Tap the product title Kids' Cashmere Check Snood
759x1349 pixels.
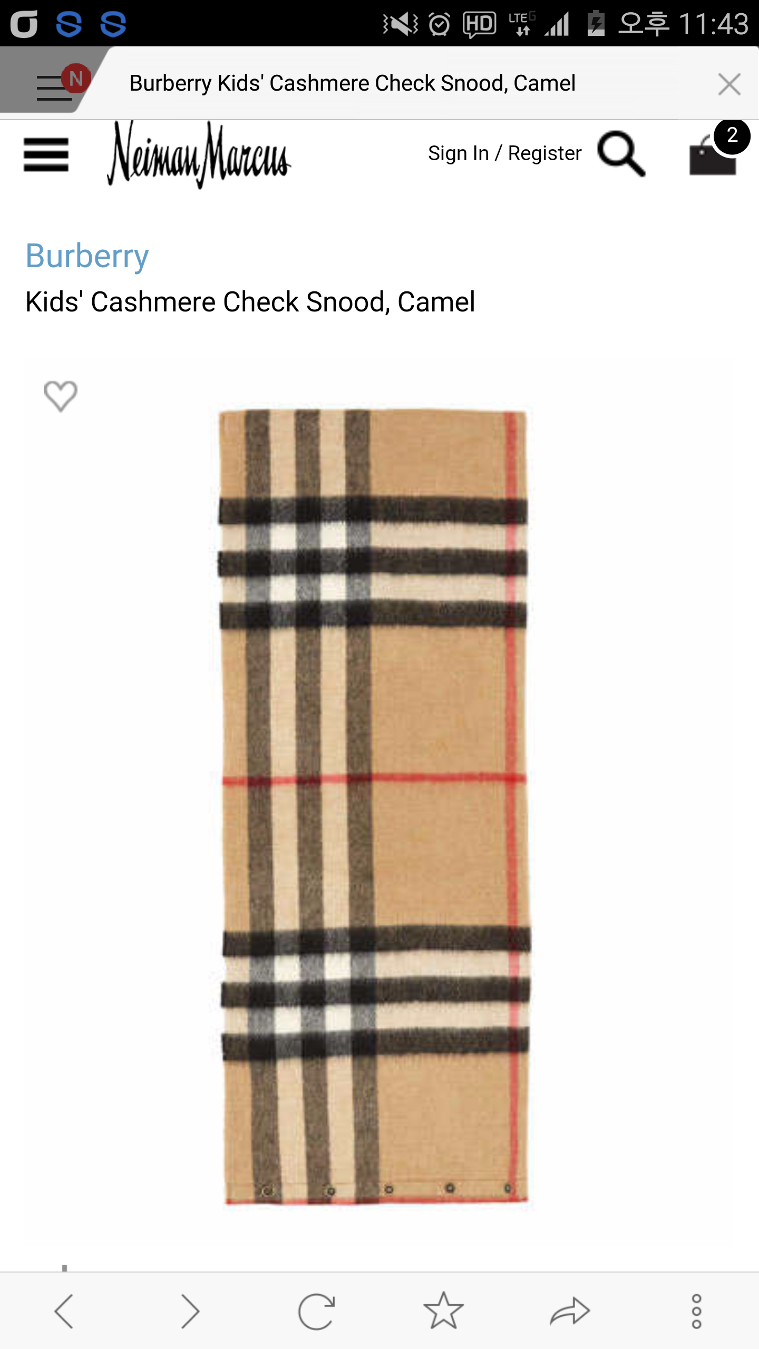click(x=250, y=302)
